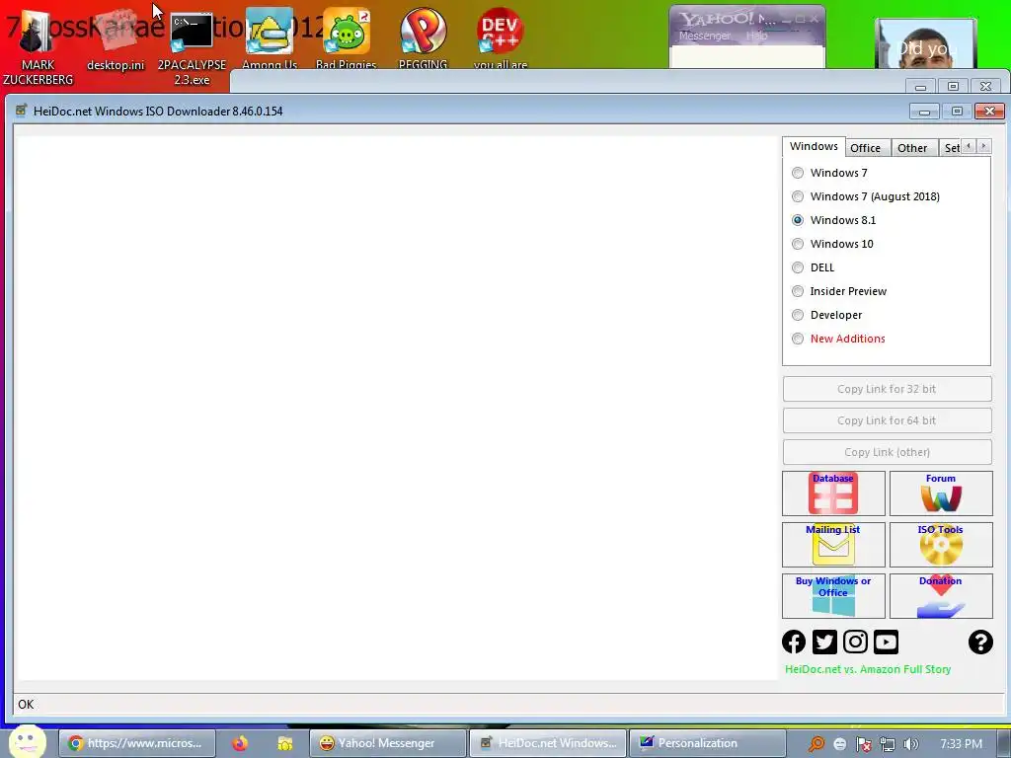Switch to the Other tab
Screen dimensions: 1011x758
[x=912, y=148]
